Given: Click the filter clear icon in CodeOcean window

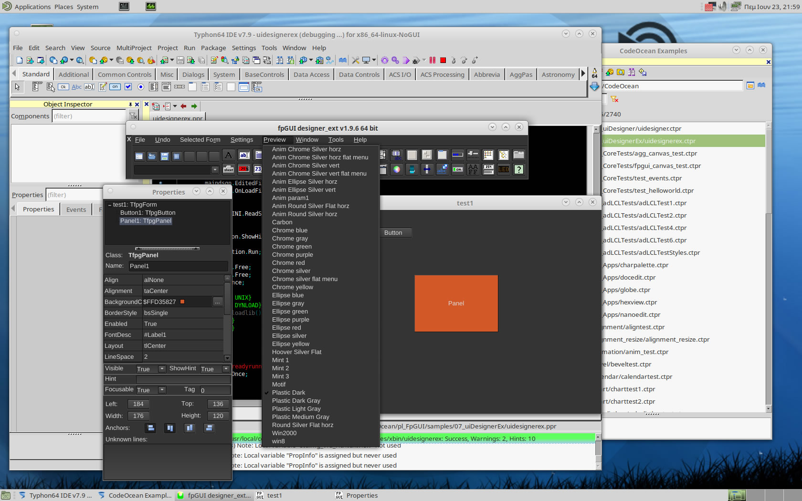Looking at the screenshot, I should pyautogui.click(x=614, y=99).
